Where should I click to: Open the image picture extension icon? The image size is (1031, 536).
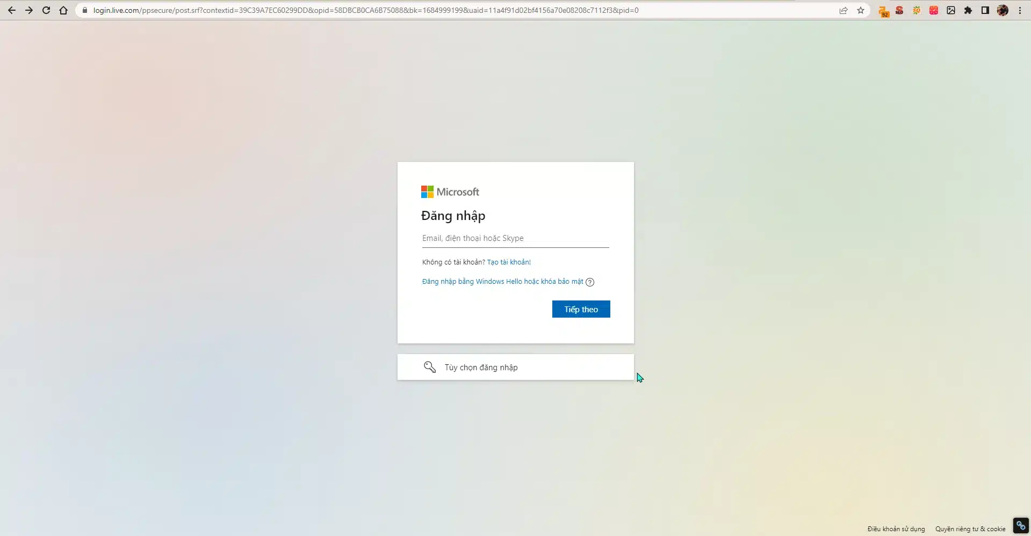951,10
